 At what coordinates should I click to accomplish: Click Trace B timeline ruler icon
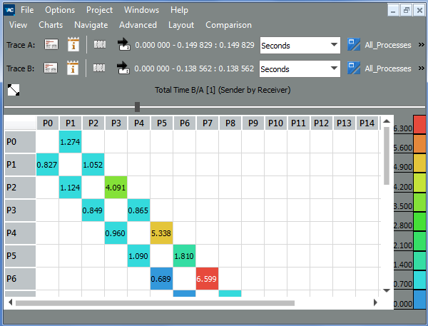[x=99, y=68]
